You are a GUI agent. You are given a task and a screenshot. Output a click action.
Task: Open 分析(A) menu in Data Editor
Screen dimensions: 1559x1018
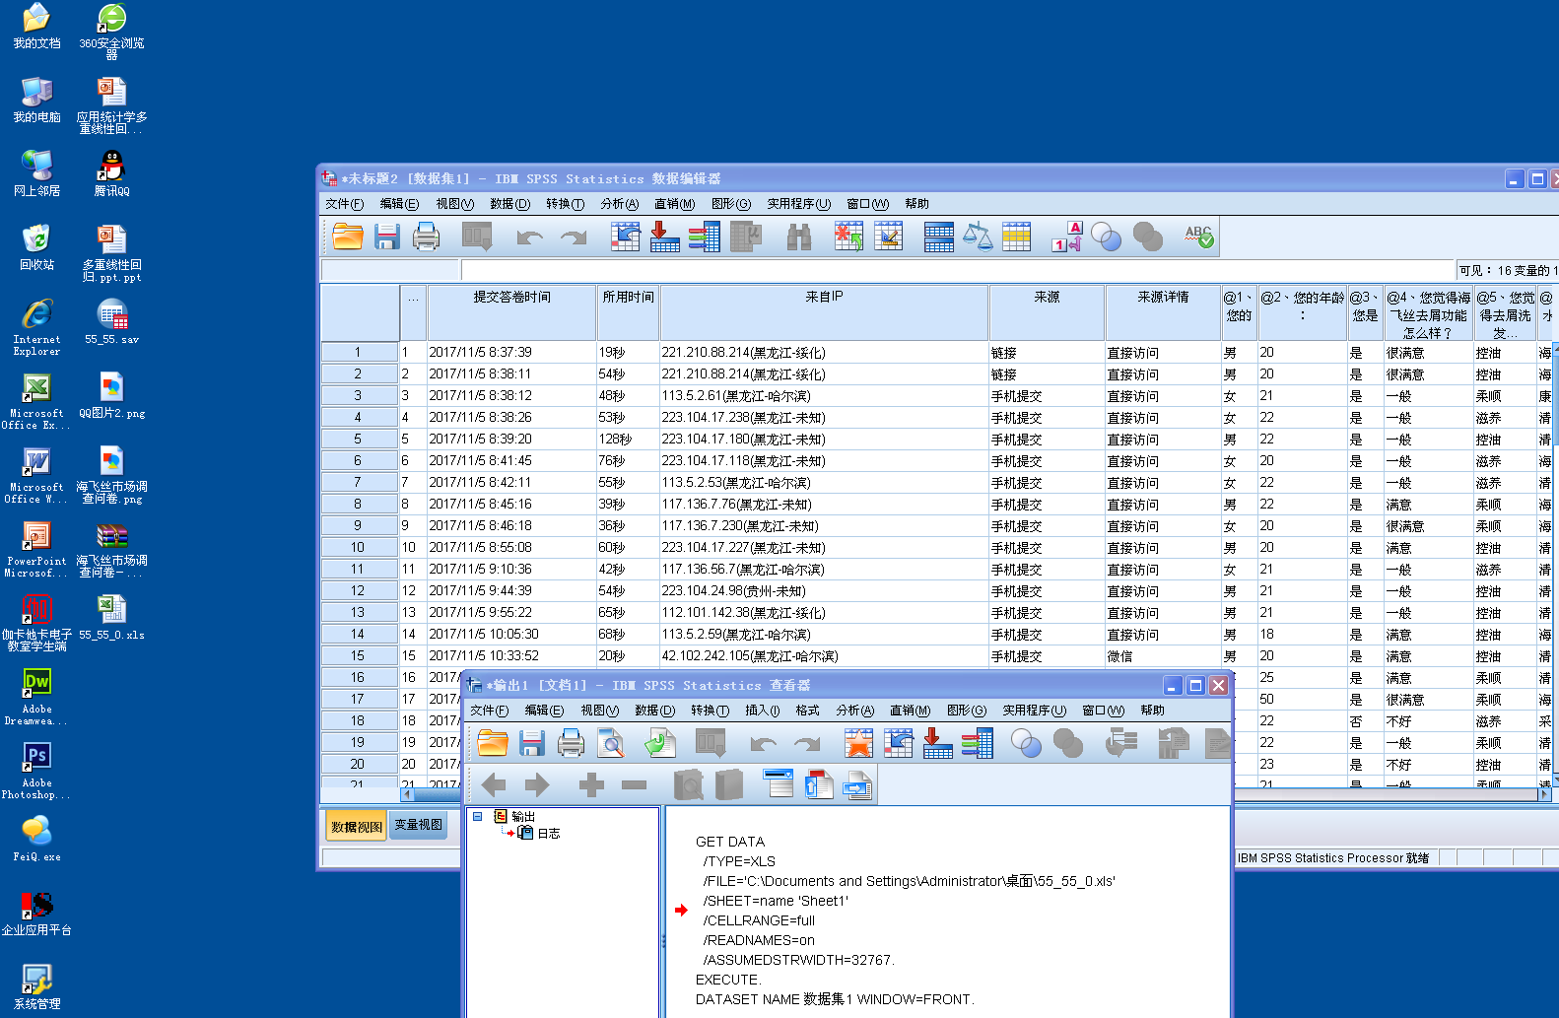coord(619,204)
